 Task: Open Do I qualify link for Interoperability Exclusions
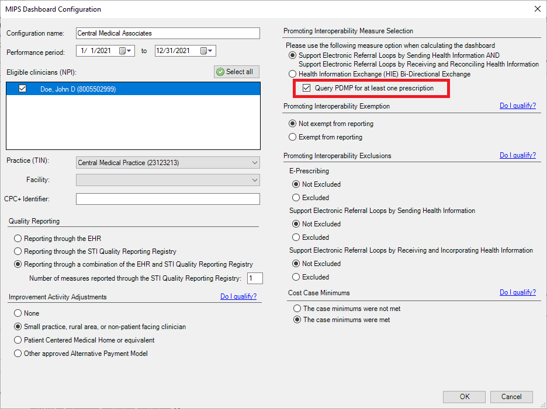pos(518,155)
